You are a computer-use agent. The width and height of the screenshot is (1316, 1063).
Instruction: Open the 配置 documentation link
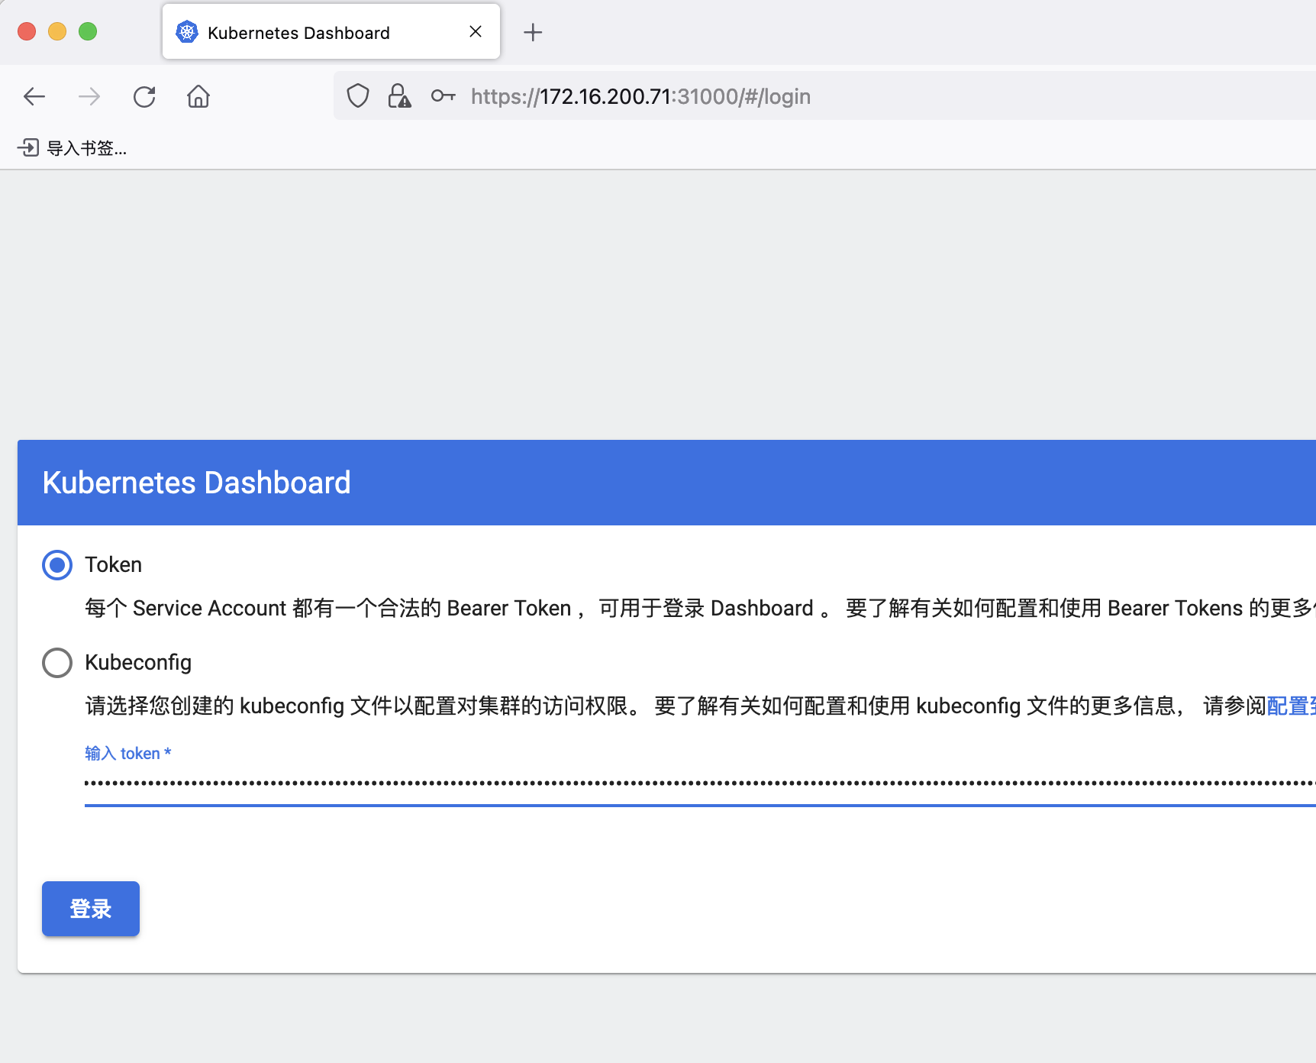tap(1291, 706)
